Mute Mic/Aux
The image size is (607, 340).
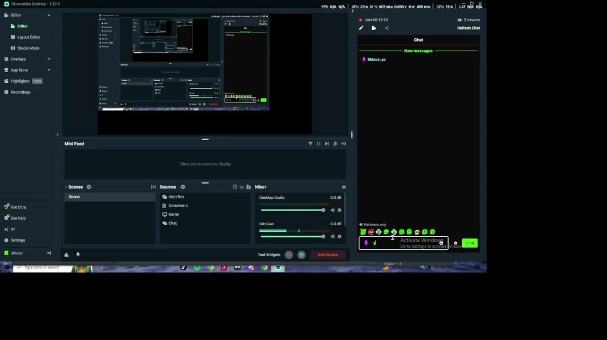click(x=333, y=237)
